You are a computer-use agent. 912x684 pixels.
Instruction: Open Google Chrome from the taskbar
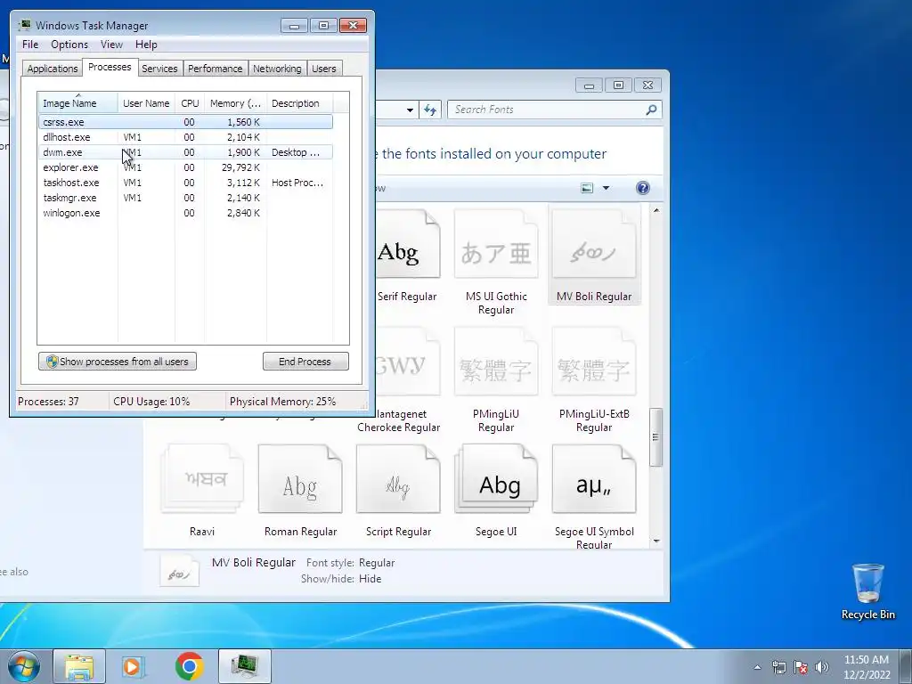tap(189, 666)
